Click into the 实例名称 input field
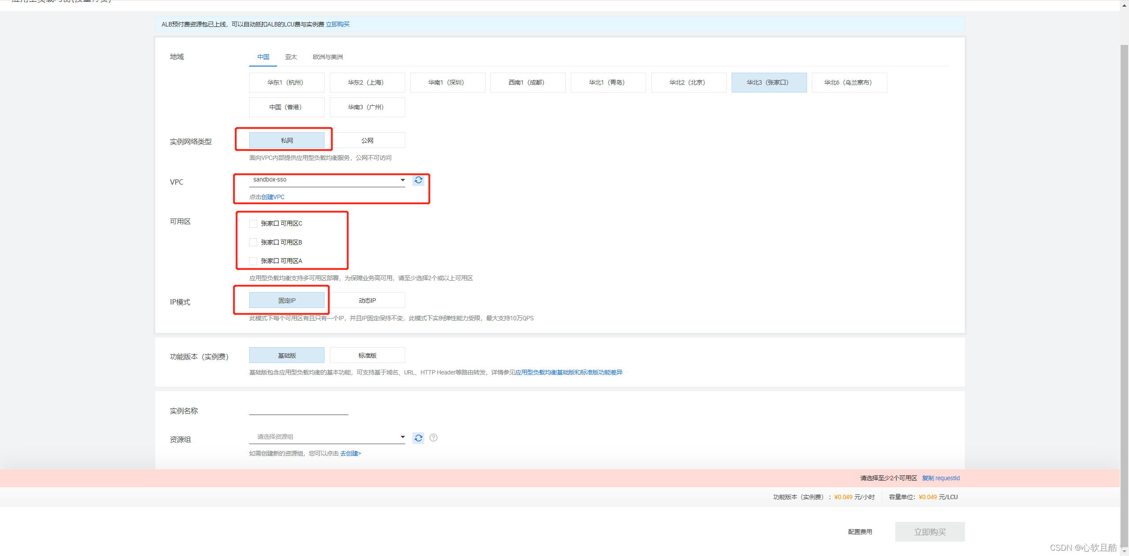This screenshot has width=1129, height=556. click(x=299, y=410)
